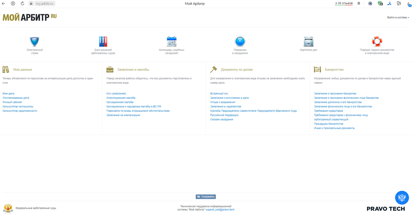The image size is (415, 215).
Task: Open the Электронный страж shield icon
Action: [34, 41]
